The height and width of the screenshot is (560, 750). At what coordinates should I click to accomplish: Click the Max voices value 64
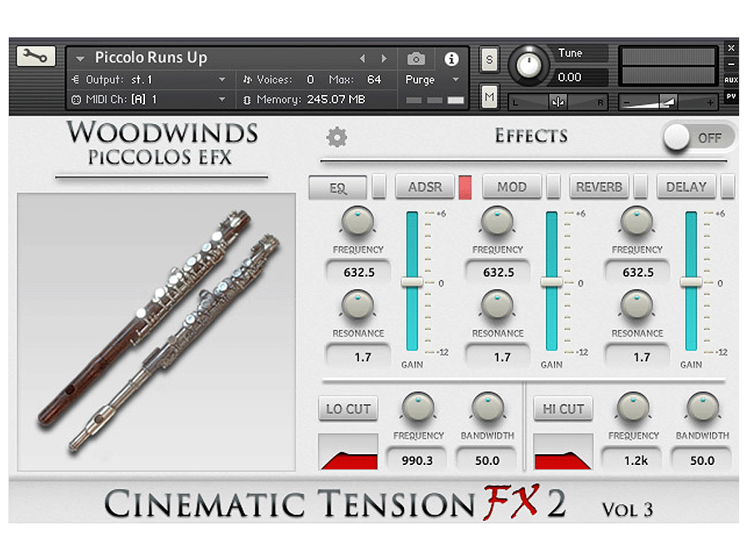(x=374, y=79)
